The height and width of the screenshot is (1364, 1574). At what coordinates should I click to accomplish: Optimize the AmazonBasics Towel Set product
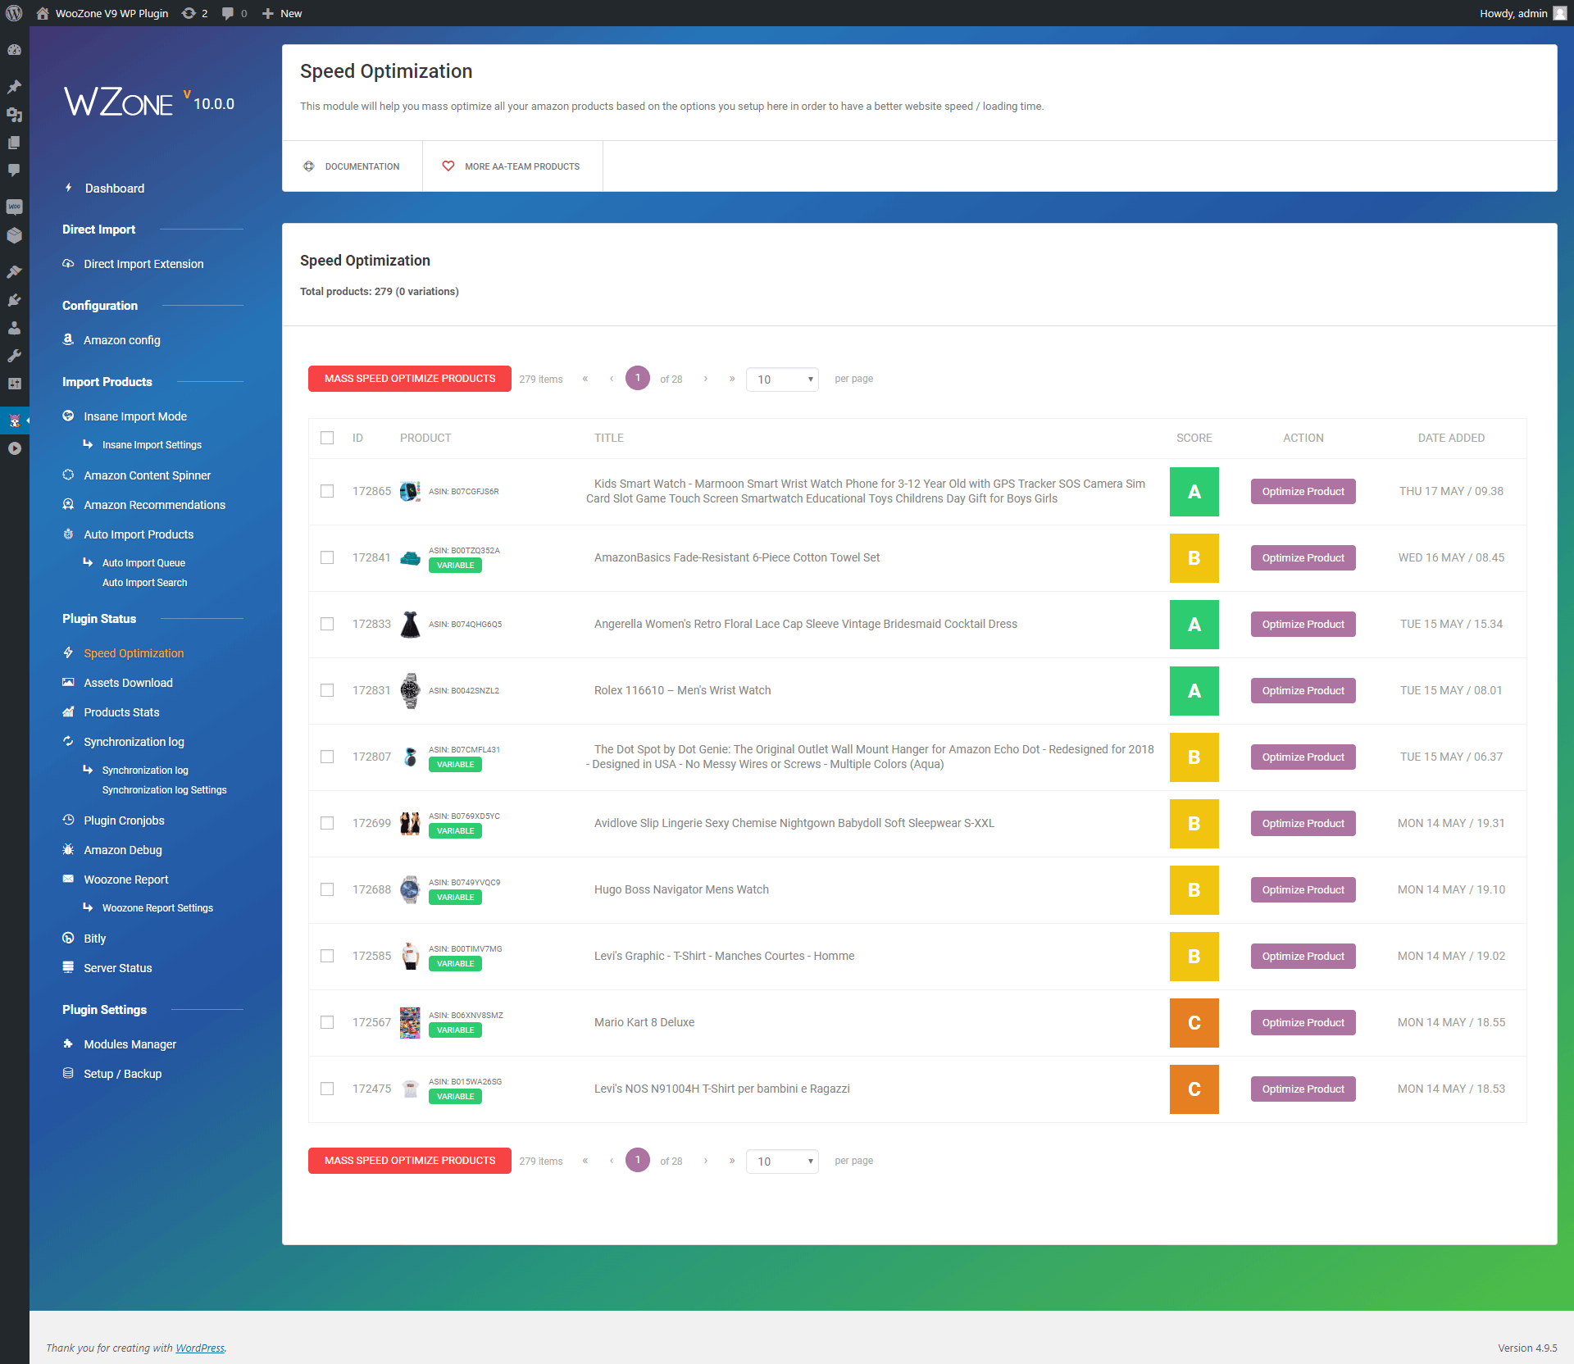click(x=1303, y=558)
